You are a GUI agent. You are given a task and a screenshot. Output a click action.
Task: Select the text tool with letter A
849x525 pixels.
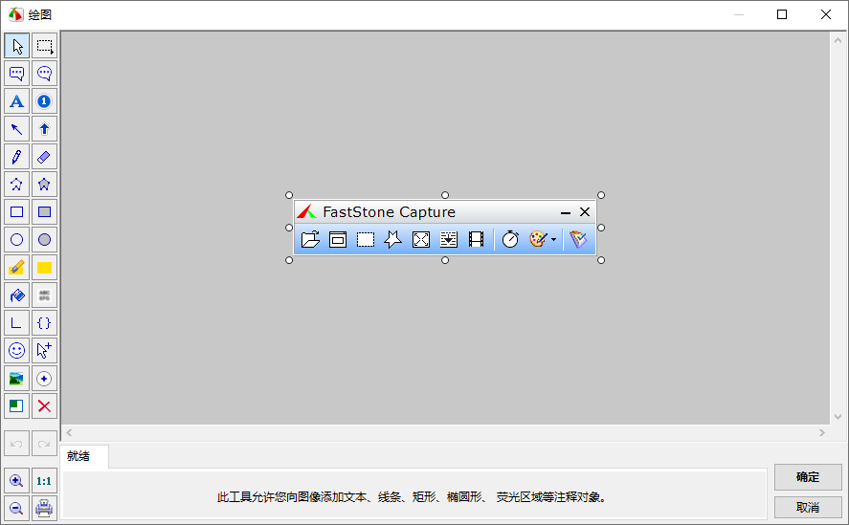pos(17,101)
